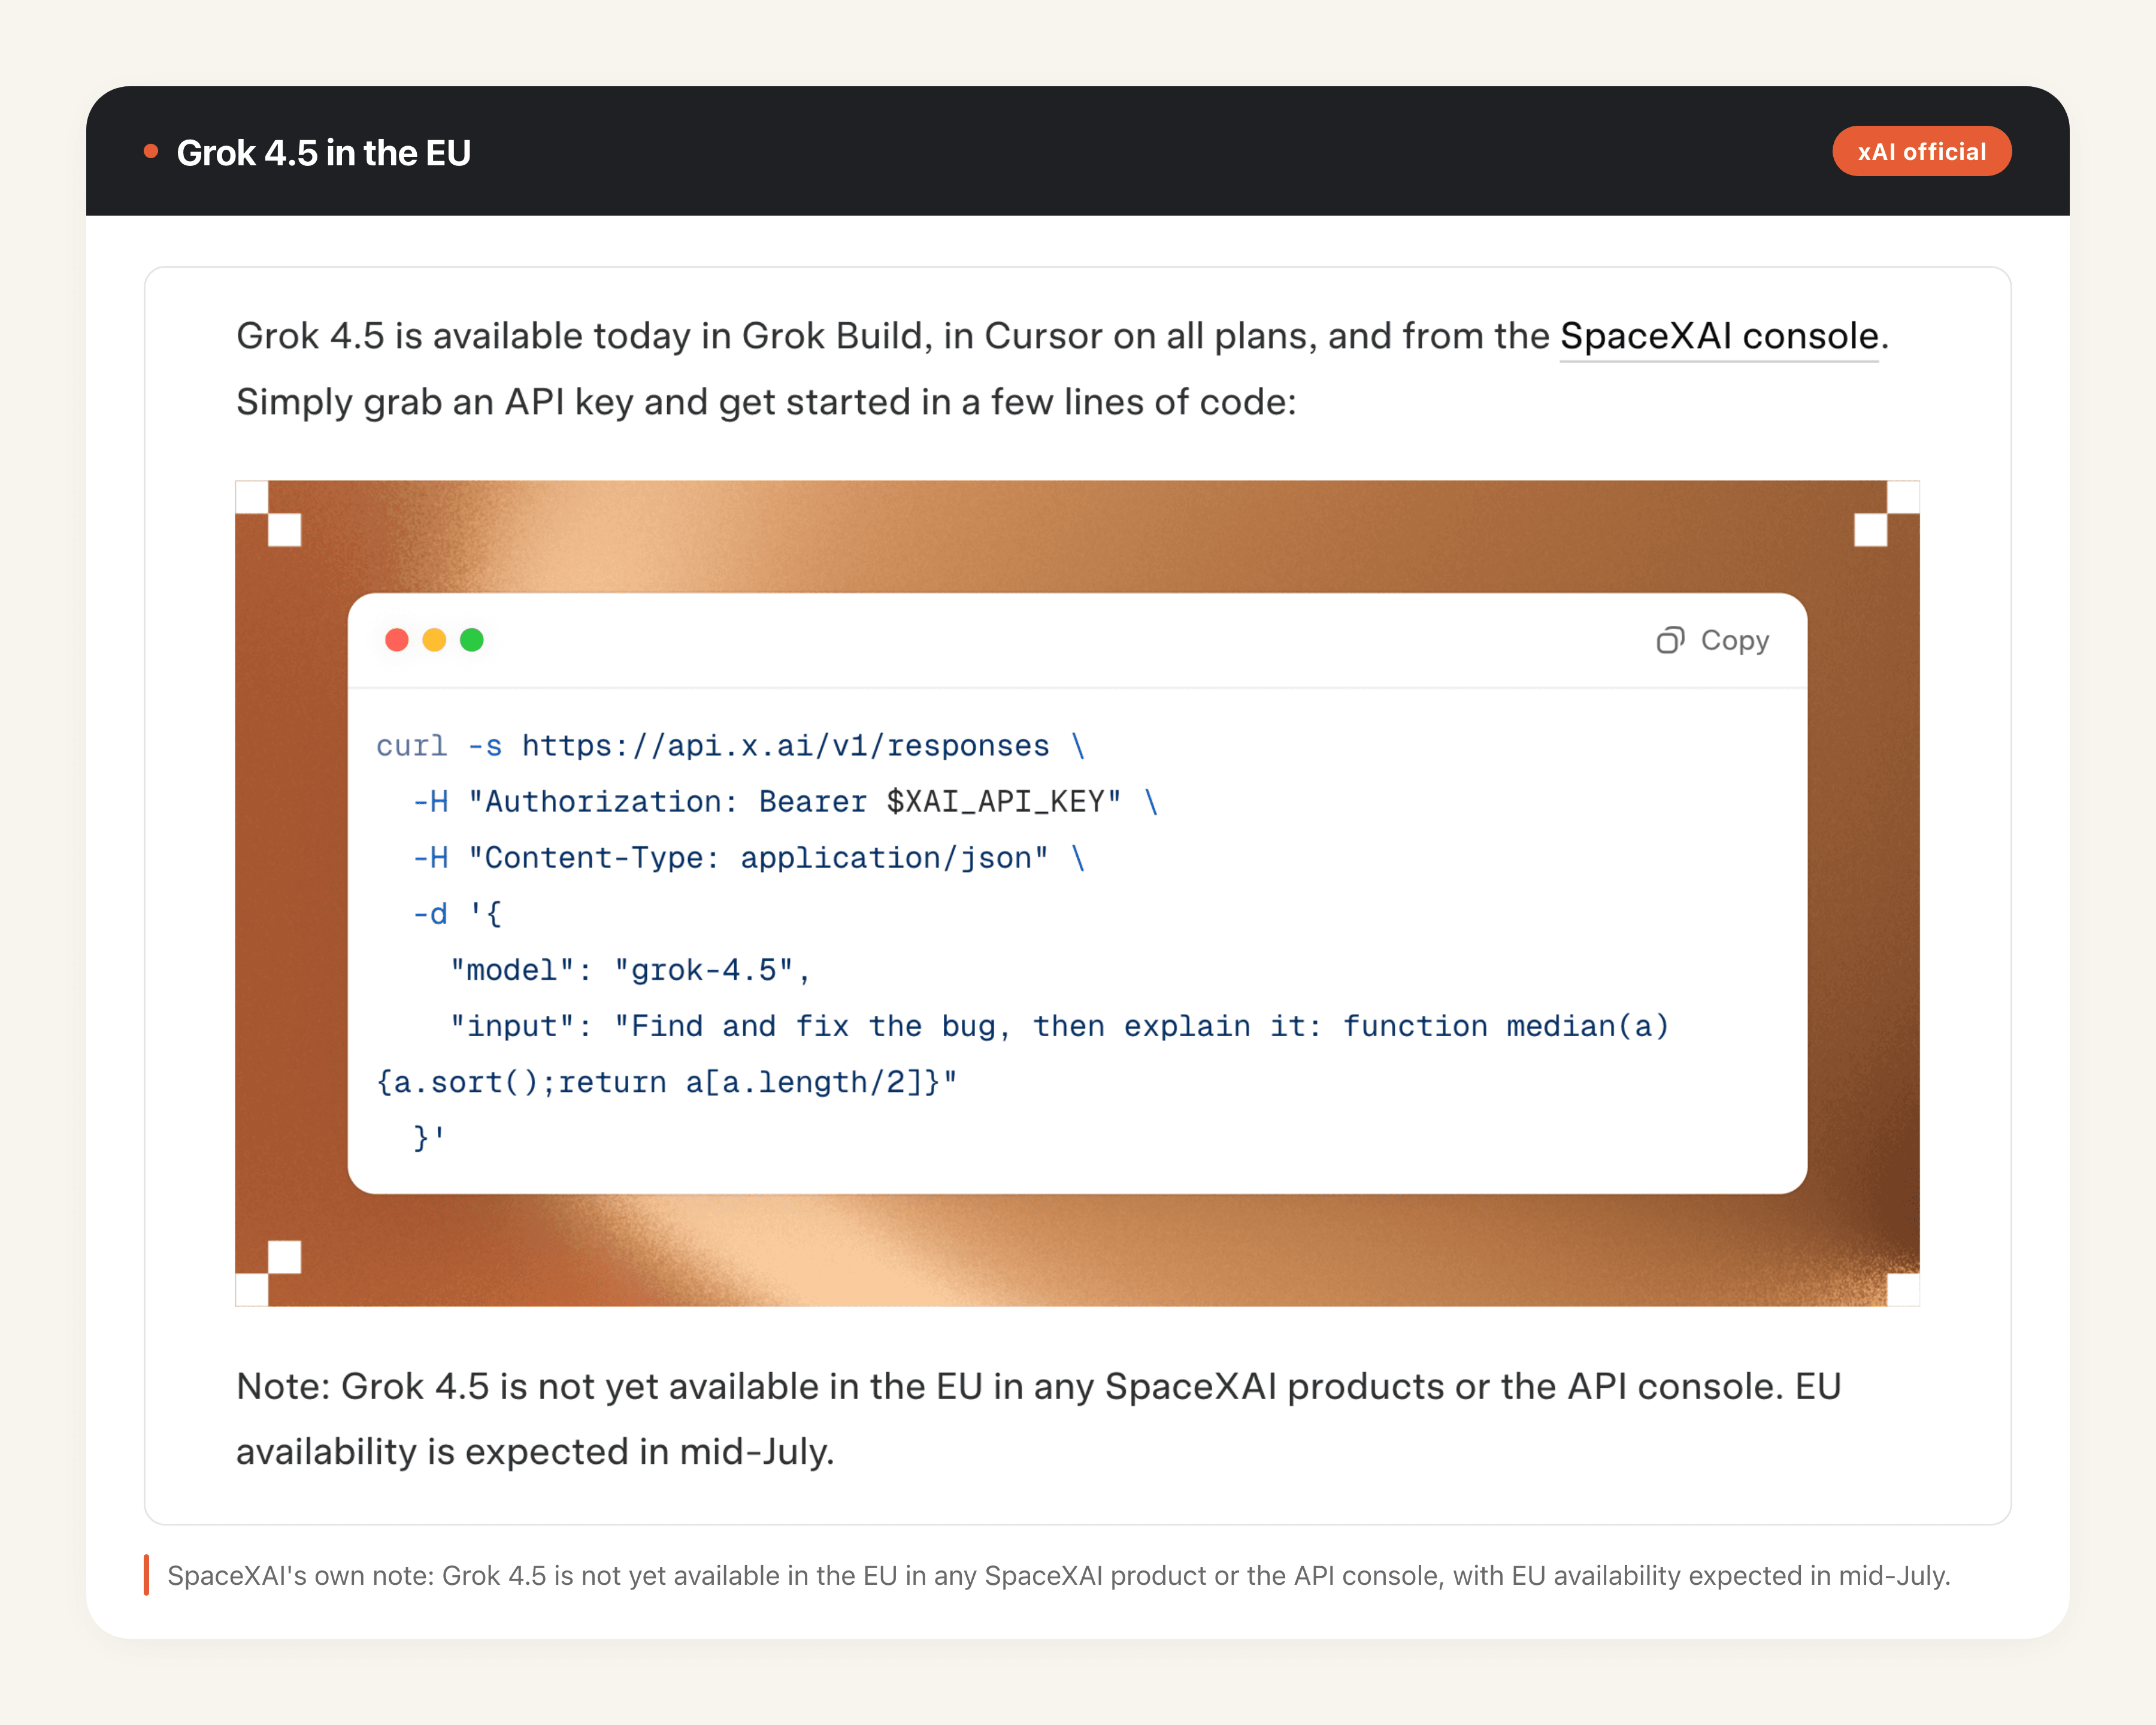Click the "model": "grok-4.5" line
The width and height of the screenshot is (2156, 1725).
coord(630,970)
